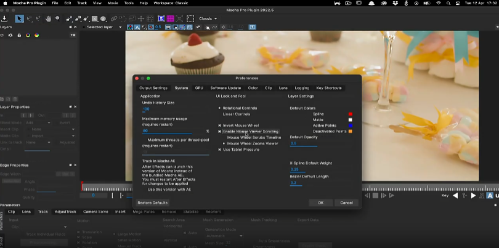Switch to GPU preferences tab
Image resolution: width=499 pixels, height=248 pixels.
pos(199,88)
